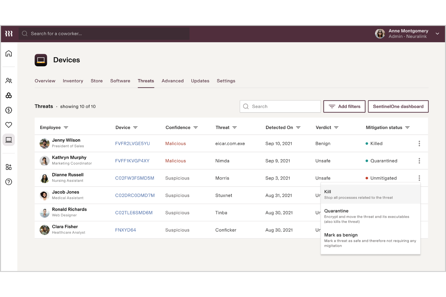Screen dimensions: 446x297
Task: Open the Add apps sidebar icon
Action: [x=9, y=167]
